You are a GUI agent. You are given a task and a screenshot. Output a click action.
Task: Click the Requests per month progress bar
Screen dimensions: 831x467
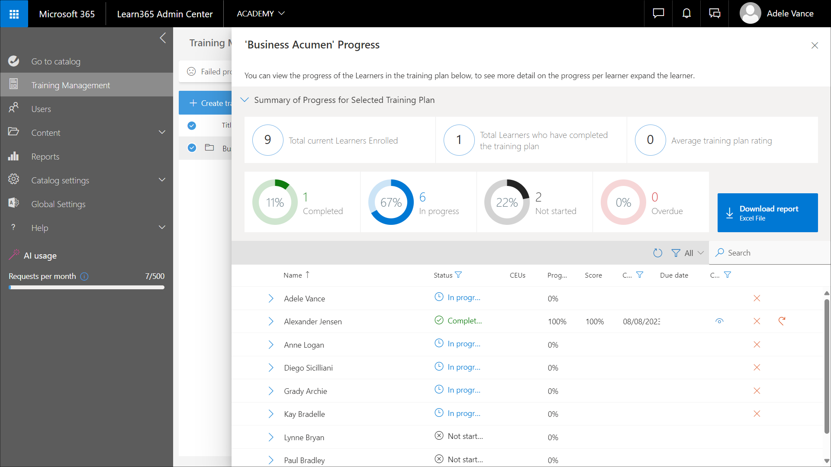coord(87,288)
